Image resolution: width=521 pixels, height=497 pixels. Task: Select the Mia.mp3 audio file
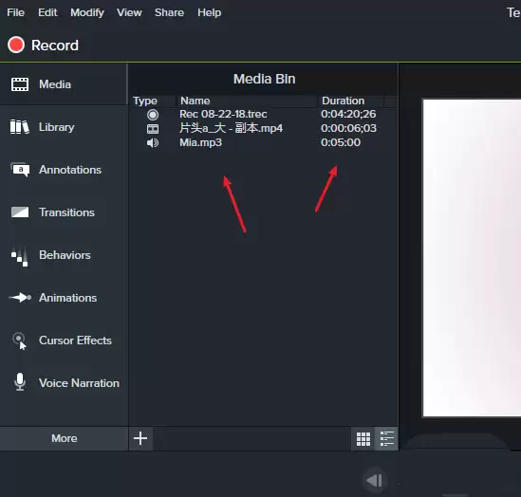[x=263, y=143]
